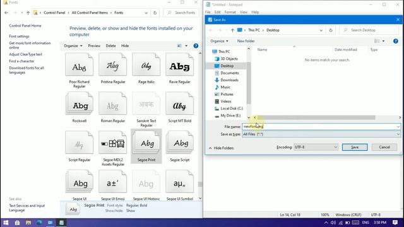Expand the File name history dropdown
The image size is (404, 227).
coord(398,127)
